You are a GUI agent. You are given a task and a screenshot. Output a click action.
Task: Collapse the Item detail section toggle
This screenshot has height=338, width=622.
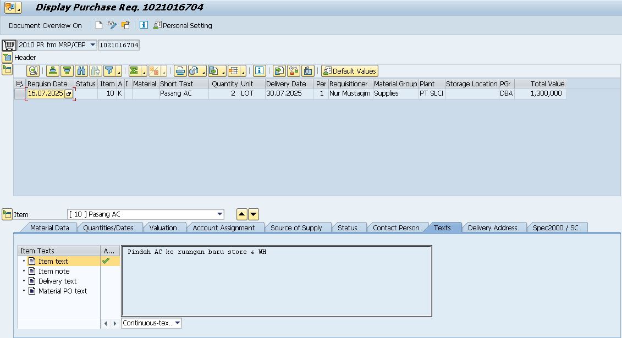point(7,214)
